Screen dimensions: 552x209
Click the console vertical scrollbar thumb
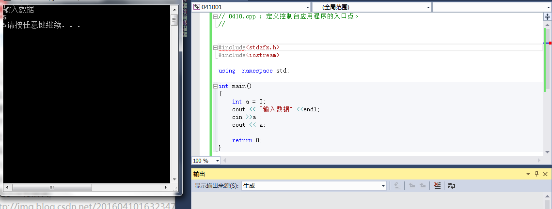[174, 20]
